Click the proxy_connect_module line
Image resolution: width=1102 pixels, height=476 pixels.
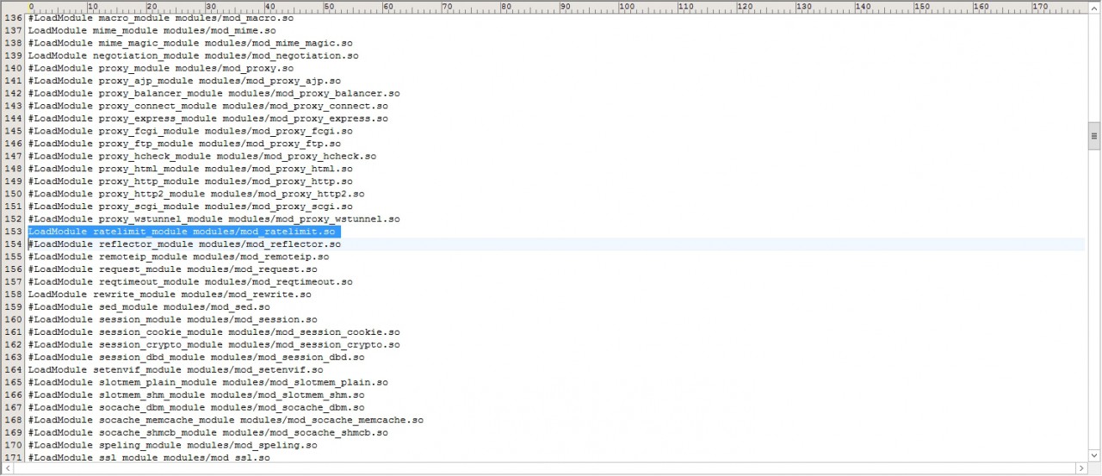tap(208, 106)
